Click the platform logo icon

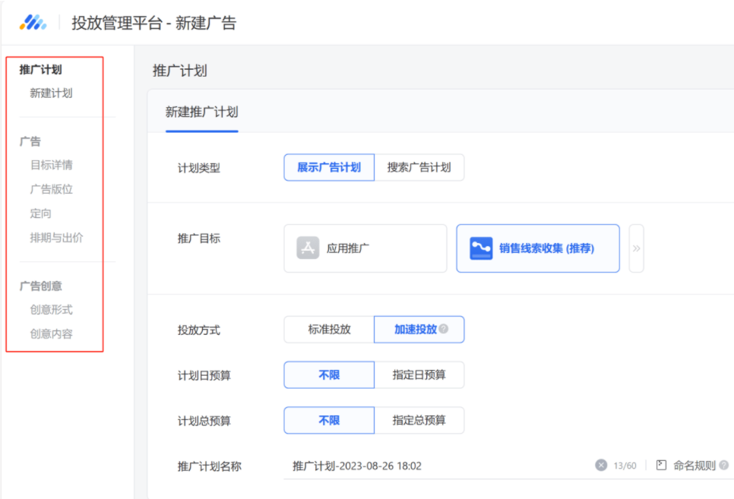[33, 23]
